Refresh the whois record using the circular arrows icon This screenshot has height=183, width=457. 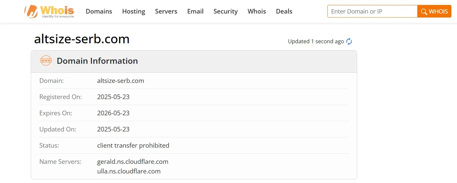click(349, 42)
